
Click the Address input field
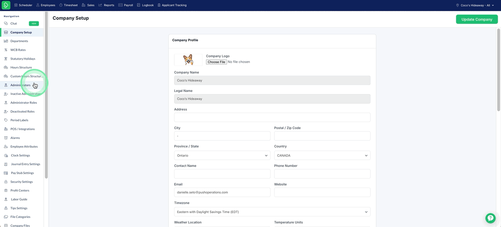click(272, 117)
